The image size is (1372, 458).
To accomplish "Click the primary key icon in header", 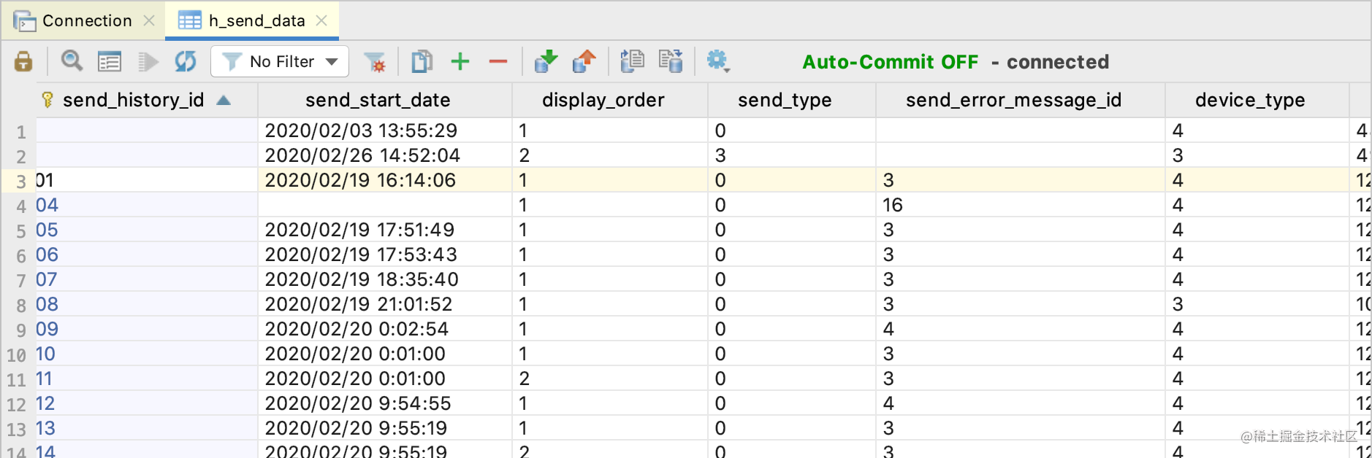I will tap(47, 99).
